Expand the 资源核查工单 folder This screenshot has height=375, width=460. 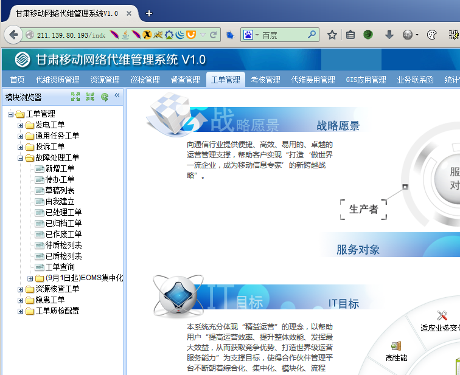pyautogui.click(x=20, y=289)
